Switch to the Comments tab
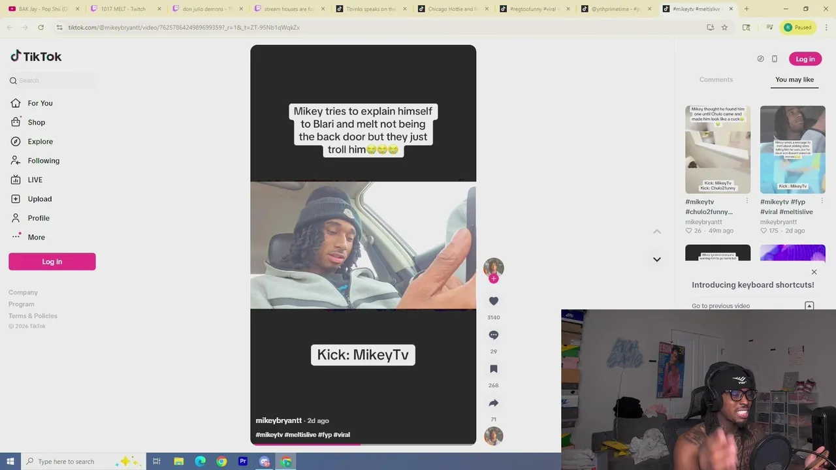This screenshot has height=470, width=836. coord(716,80)
